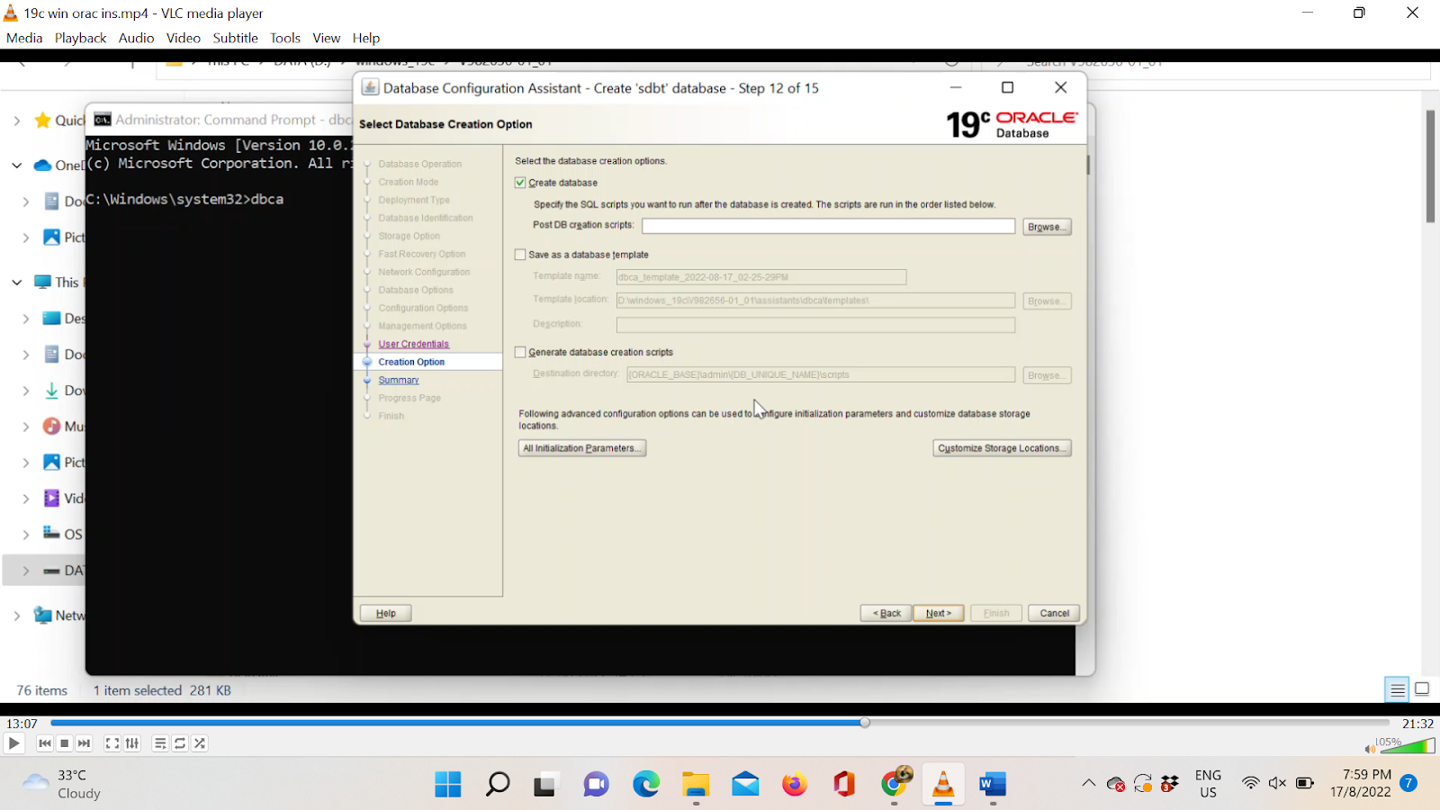The width and height of the screenshot is (1440, 810).
Task: Collapse the OneDrive tree node
Action: (16, 166)
